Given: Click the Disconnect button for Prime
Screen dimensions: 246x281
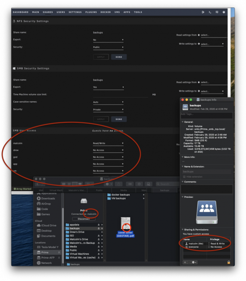Looking at the screenshot, I should [x=84, y=219].
